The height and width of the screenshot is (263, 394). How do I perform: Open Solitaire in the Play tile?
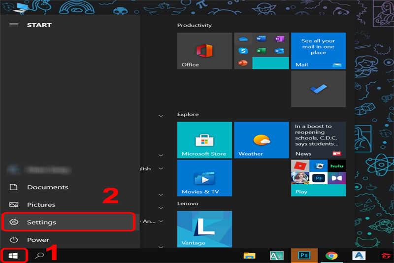click(318, 166)
